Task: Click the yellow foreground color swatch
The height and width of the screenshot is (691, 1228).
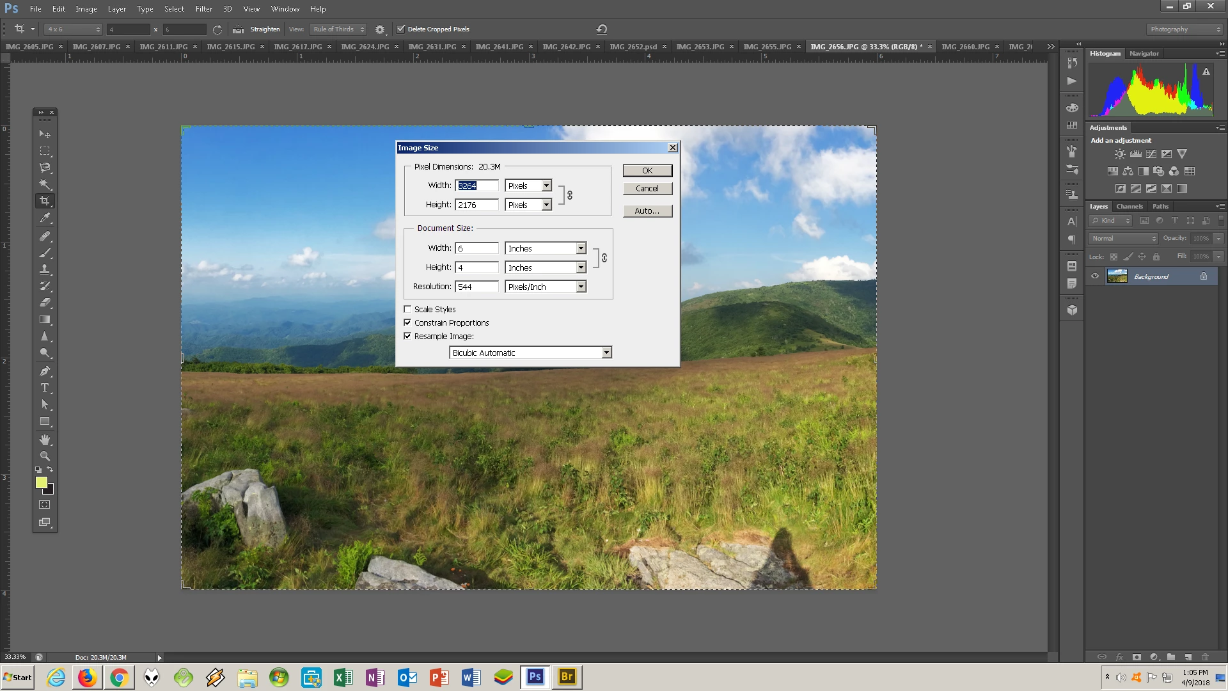Action: click(x=41, y=482)
